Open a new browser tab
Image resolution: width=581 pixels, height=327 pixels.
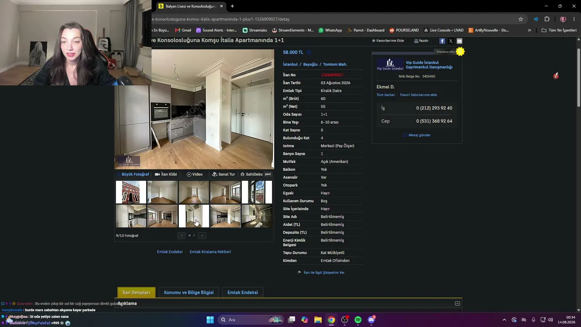pos(232,6)
